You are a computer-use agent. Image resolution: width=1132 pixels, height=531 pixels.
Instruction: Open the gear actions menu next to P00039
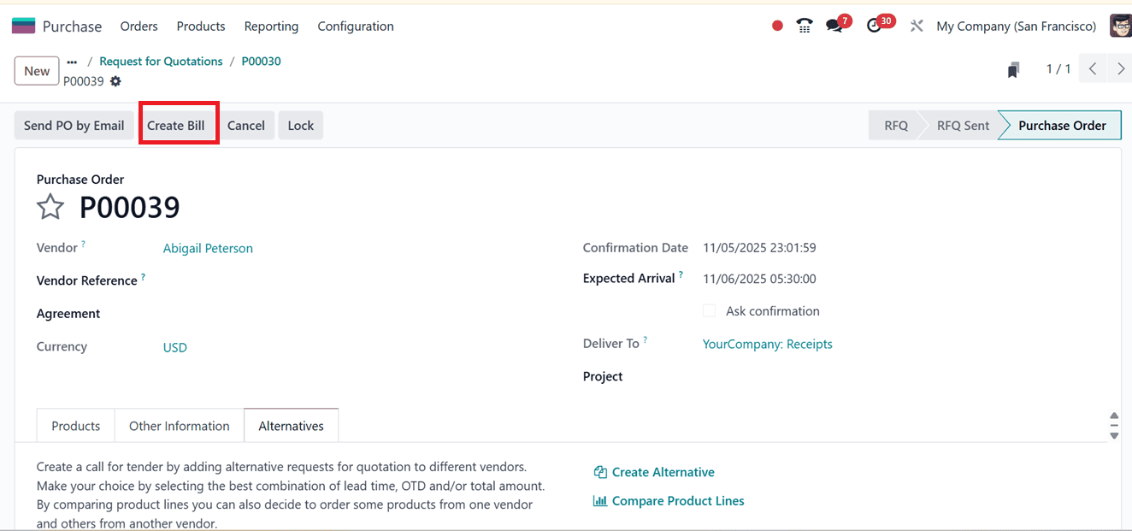(117, 80)
